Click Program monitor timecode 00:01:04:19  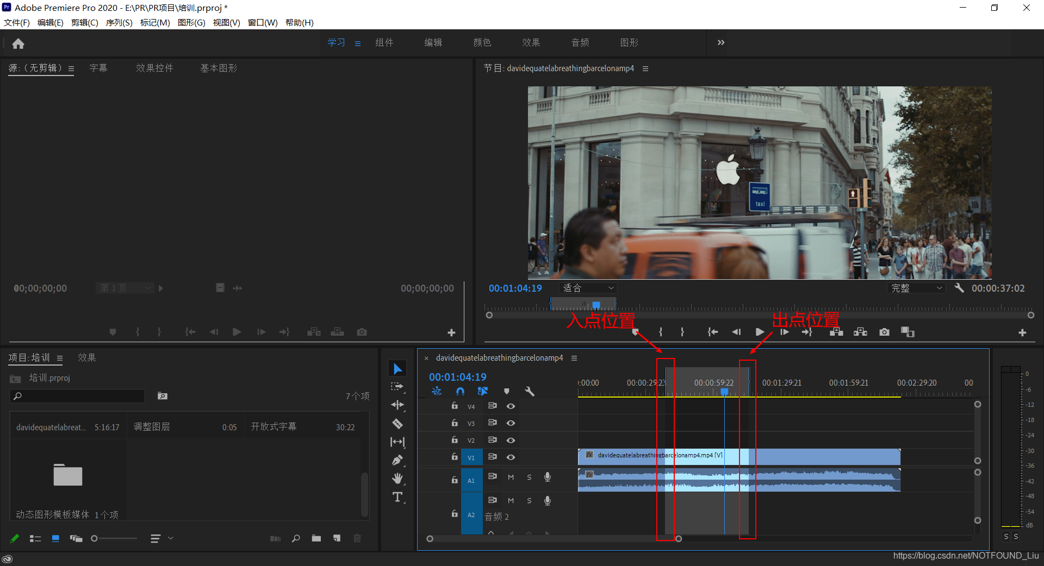pyautogui.click(x=515, y=288)
